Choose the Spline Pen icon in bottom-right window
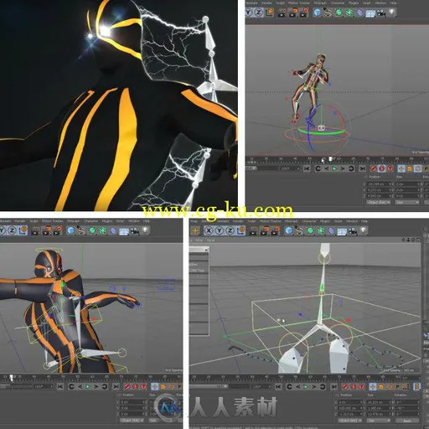Image resolution: width=429 pixels, height=429 pixels. (299, 230)
